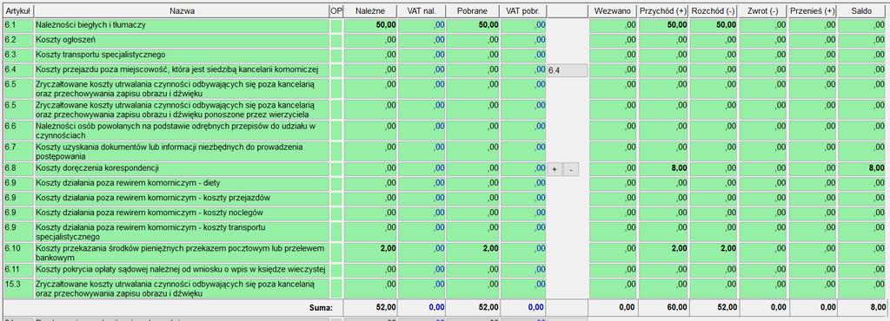Click the Pobrane column header
890x321 pixels.
(x=472, y=10)
